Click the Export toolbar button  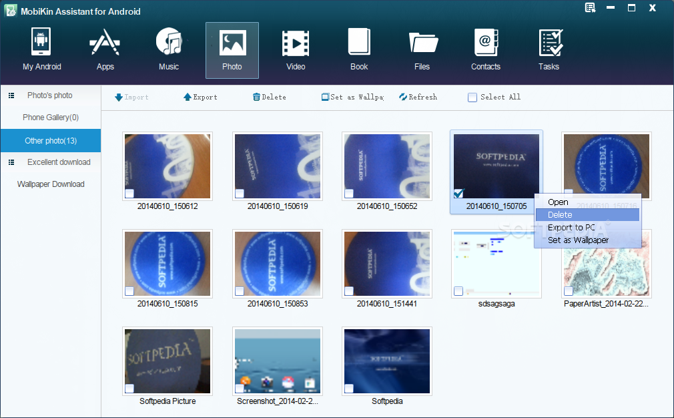tap(200, 97)
